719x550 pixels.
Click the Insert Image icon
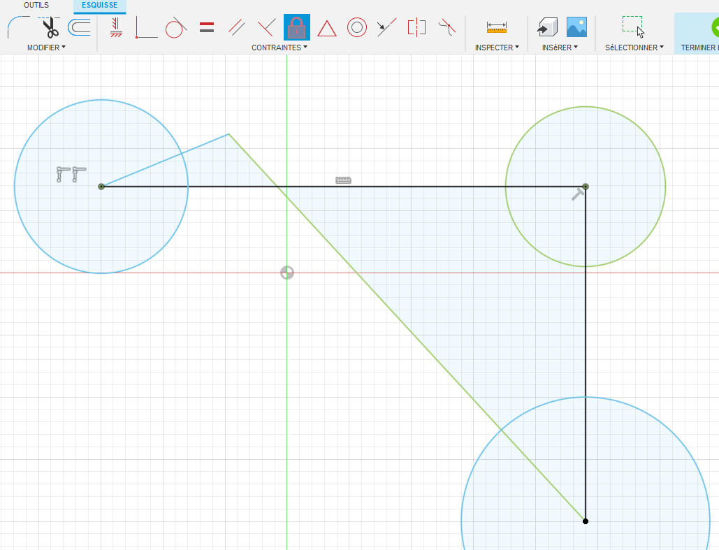click(x=577, y=27)
